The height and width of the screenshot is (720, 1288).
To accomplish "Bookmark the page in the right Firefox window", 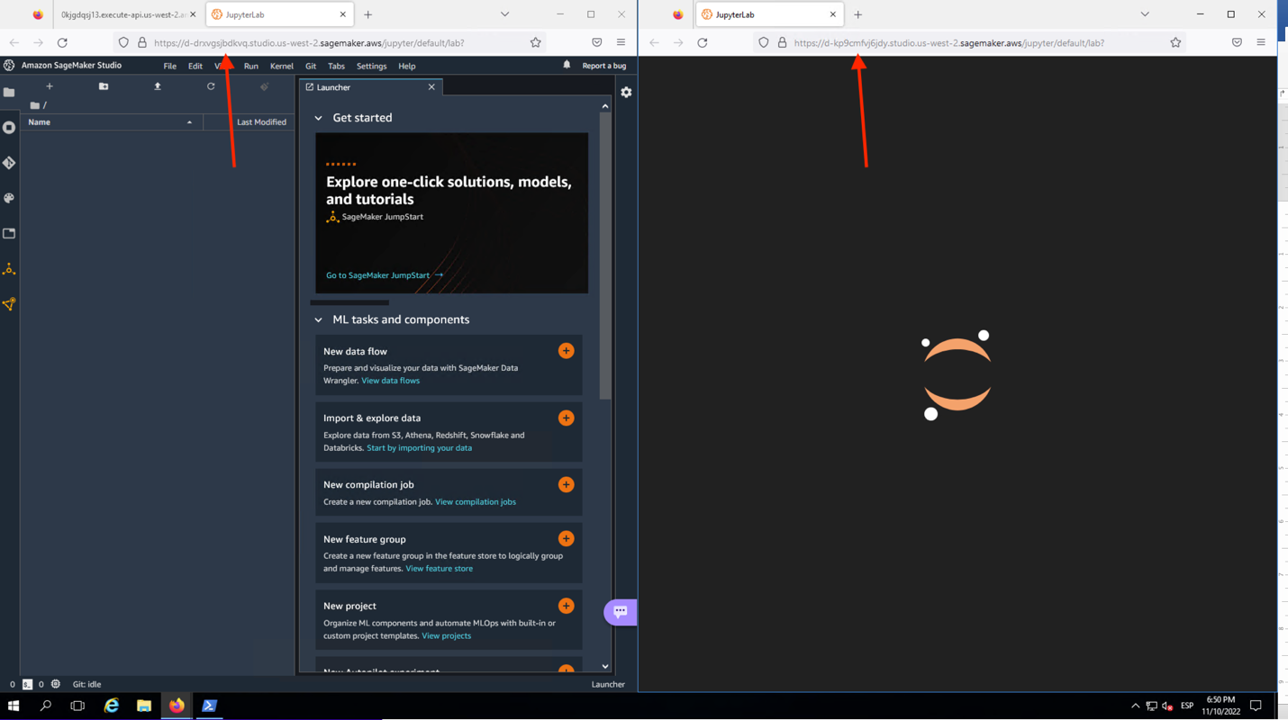I will point(1175,42).
